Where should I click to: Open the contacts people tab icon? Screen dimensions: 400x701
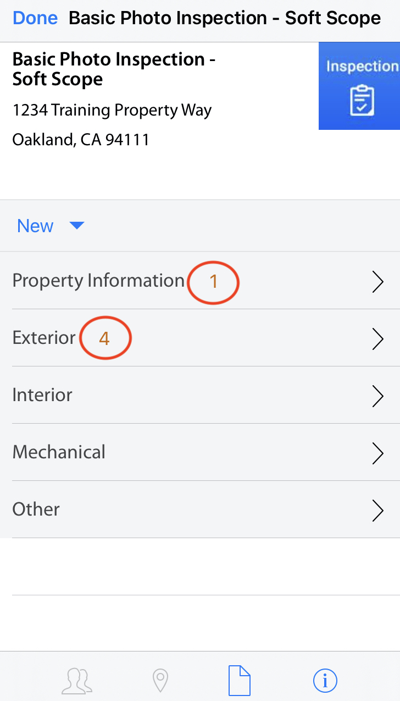76,681
